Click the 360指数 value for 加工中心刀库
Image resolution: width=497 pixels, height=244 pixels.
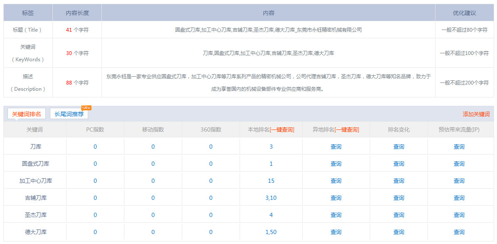pyautogui.click(x=211, y=181)
